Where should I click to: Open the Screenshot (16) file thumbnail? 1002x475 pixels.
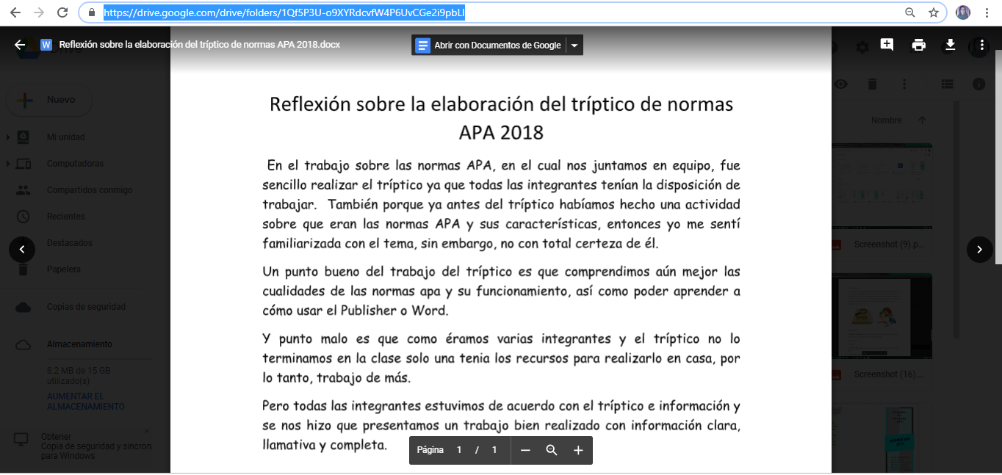tap(882, 316)
